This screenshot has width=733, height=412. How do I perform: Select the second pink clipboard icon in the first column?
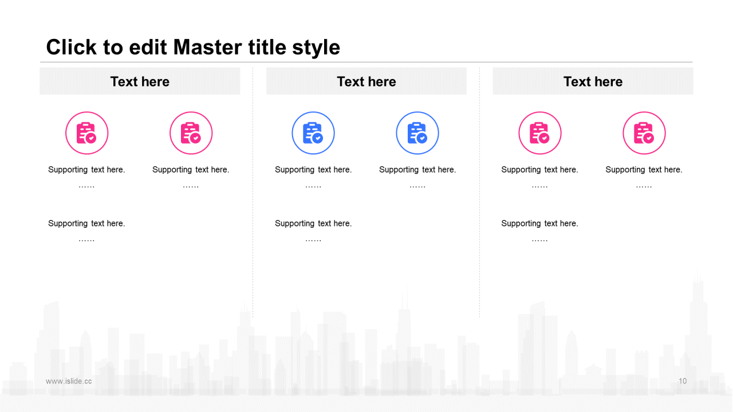191,133
